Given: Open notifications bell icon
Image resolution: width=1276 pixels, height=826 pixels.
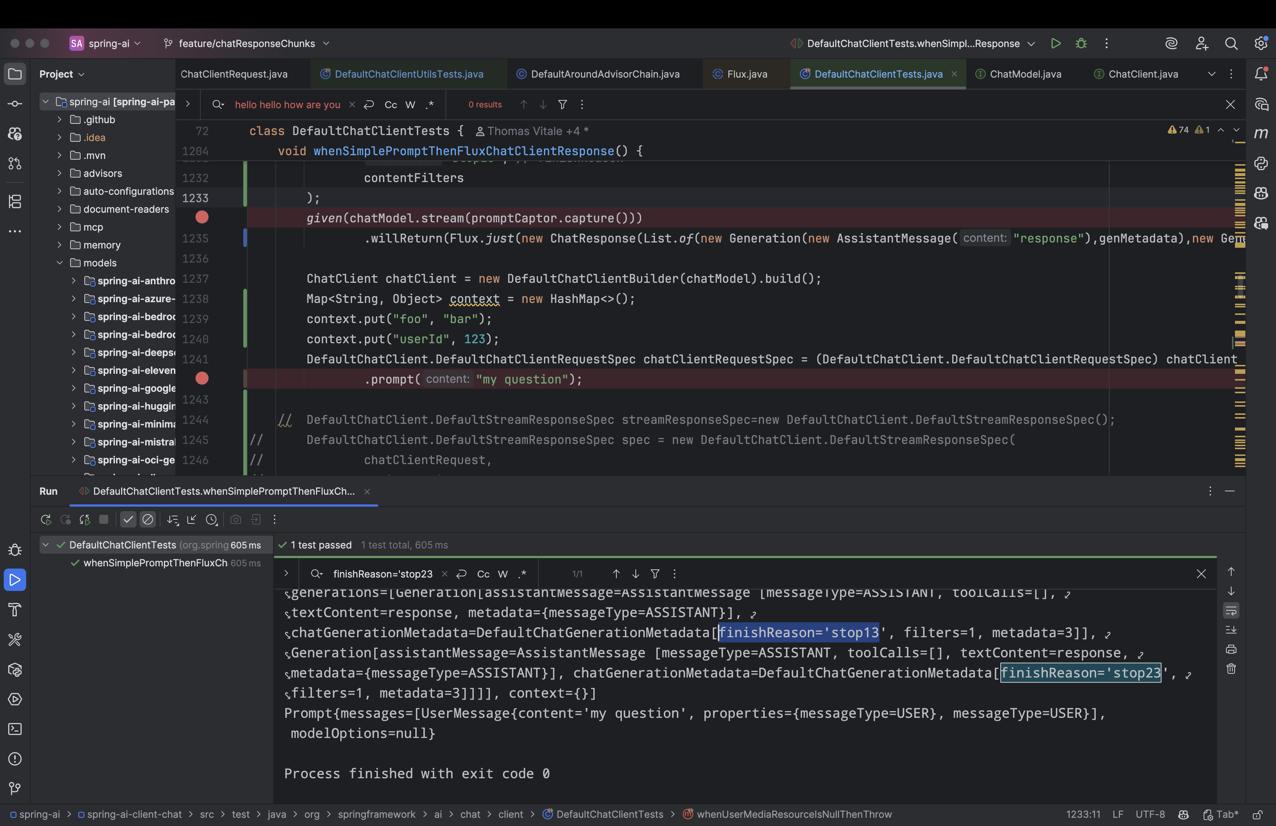Looking at the screenshot, I should (x=1260, y=74).
